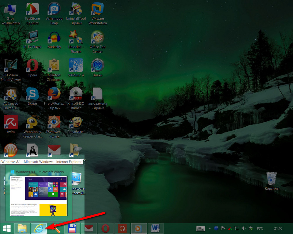
Task: Open the orange globe torrent shortcut
Action: pos(11,150)
